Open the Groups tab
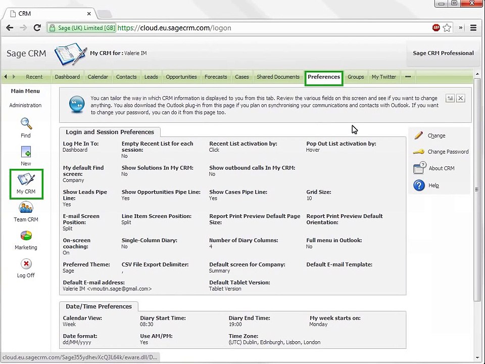 click(356, 77)
